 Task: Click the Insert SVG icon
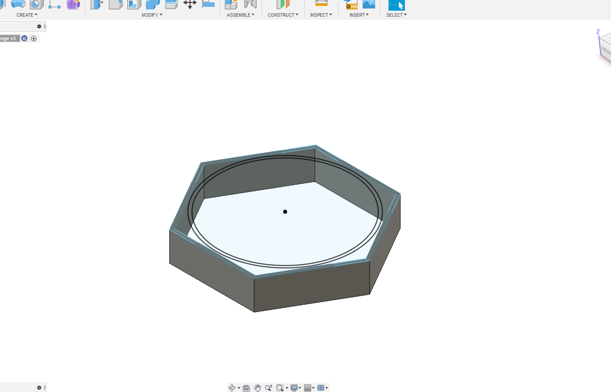(351, 5)
